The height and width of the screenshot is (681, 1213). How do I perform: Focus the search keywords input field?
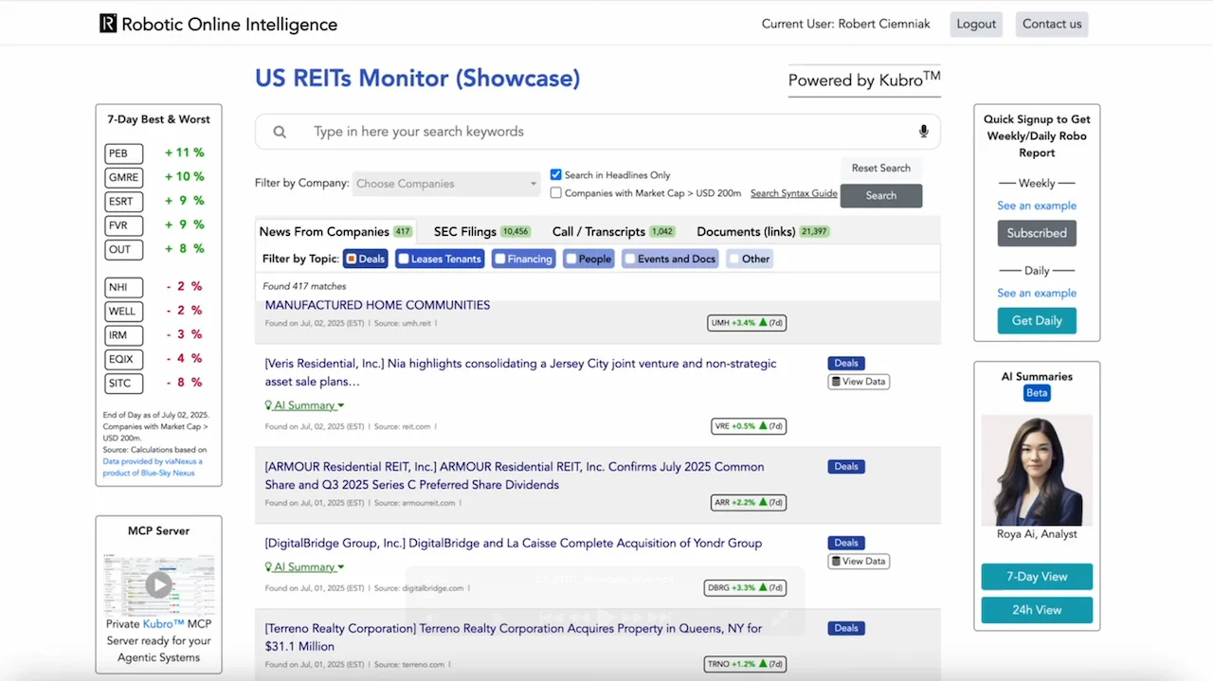597,132
